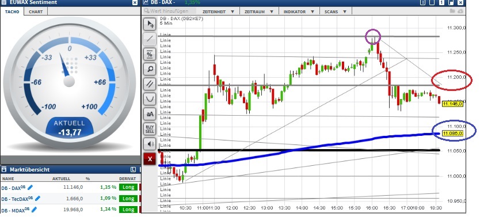Click the greyed cloud icon in chart toolbar
This screenshot has width=480, height=217.
460,12
